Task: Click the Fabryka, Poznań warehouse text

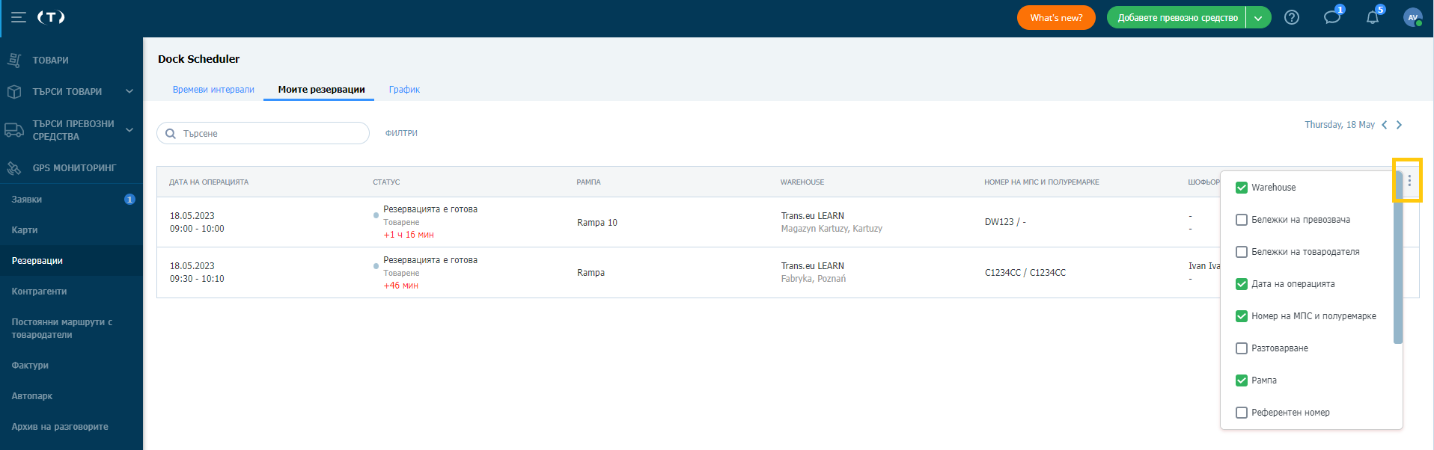Action: click(814, 279)
